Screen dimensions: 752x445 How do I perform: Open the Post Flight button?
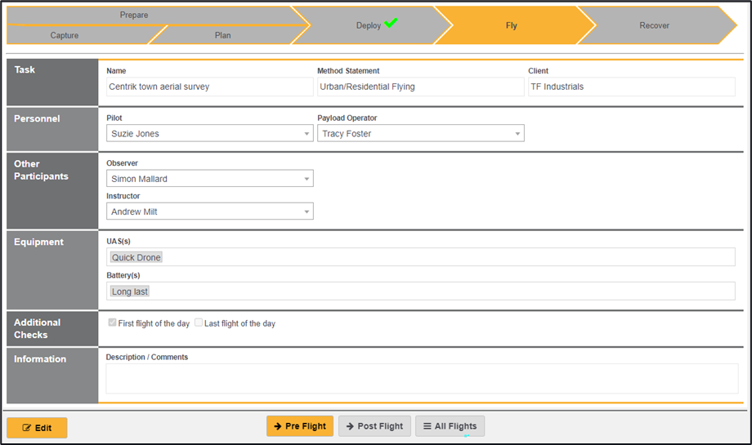pos(374,426)
